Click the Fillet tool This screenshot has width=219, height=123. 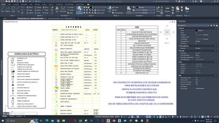pos(46,10)
